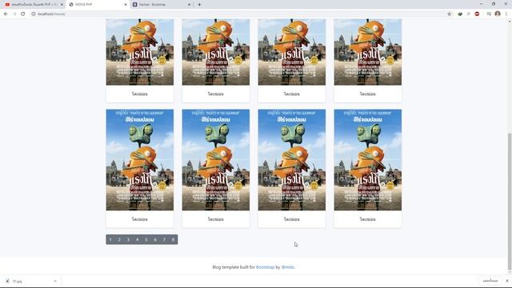Click first movie poster in top row
The height and width of the screenshot is (288, 512).
tap(140, 52)
